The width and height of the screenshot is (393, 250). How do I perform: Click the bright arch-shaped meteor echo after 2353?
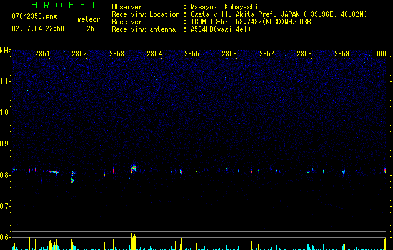pyautogui.click(x=134, y=169)
